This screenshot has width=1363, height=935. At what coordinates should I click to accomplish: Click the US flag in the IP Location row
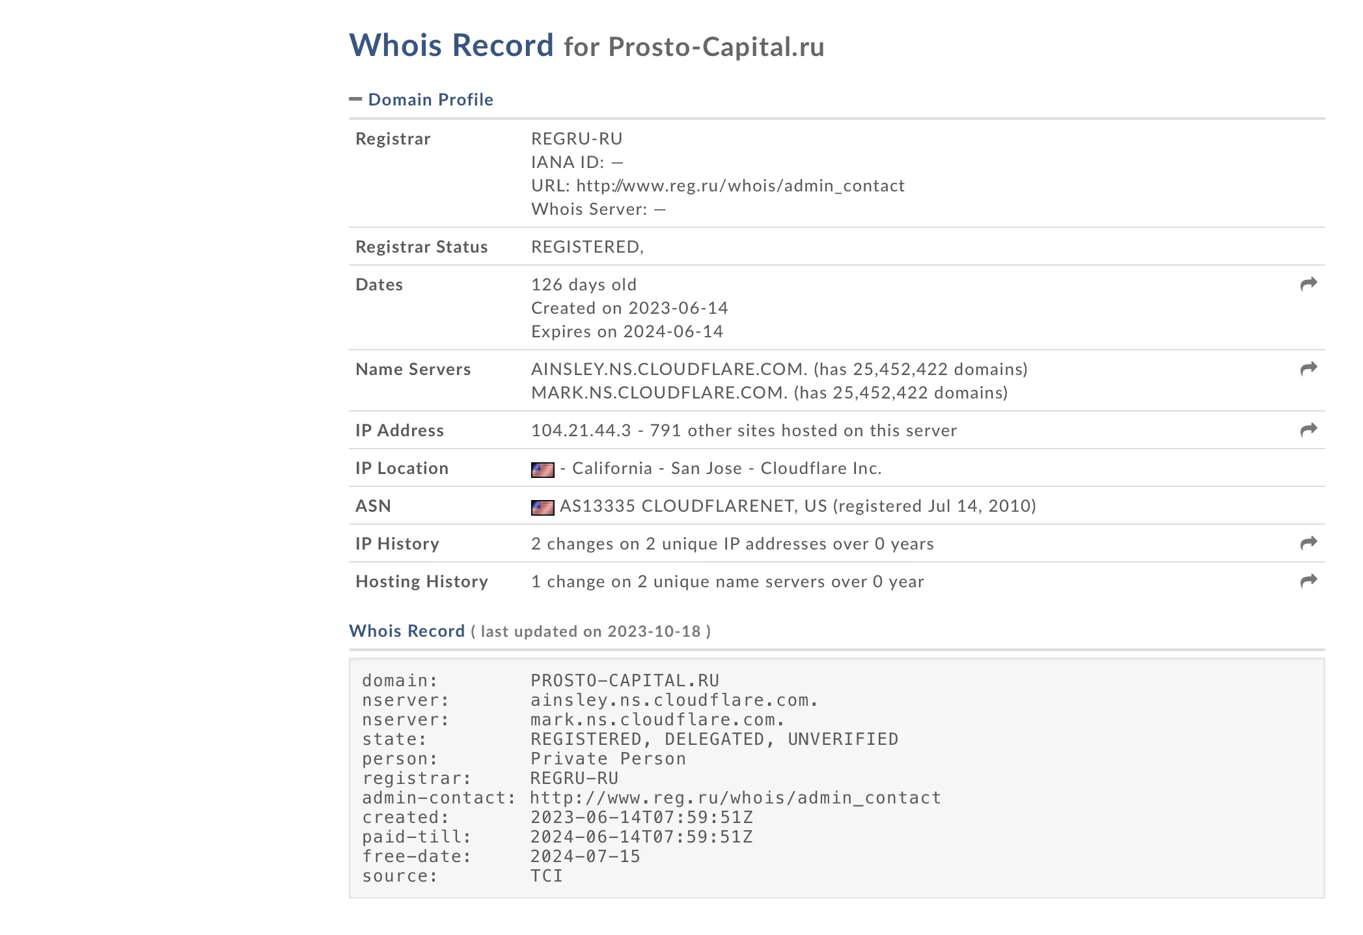(542, 469)
